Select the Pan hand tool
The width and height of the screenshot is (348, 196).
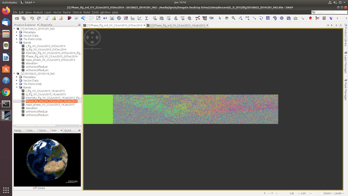point(226,18)
